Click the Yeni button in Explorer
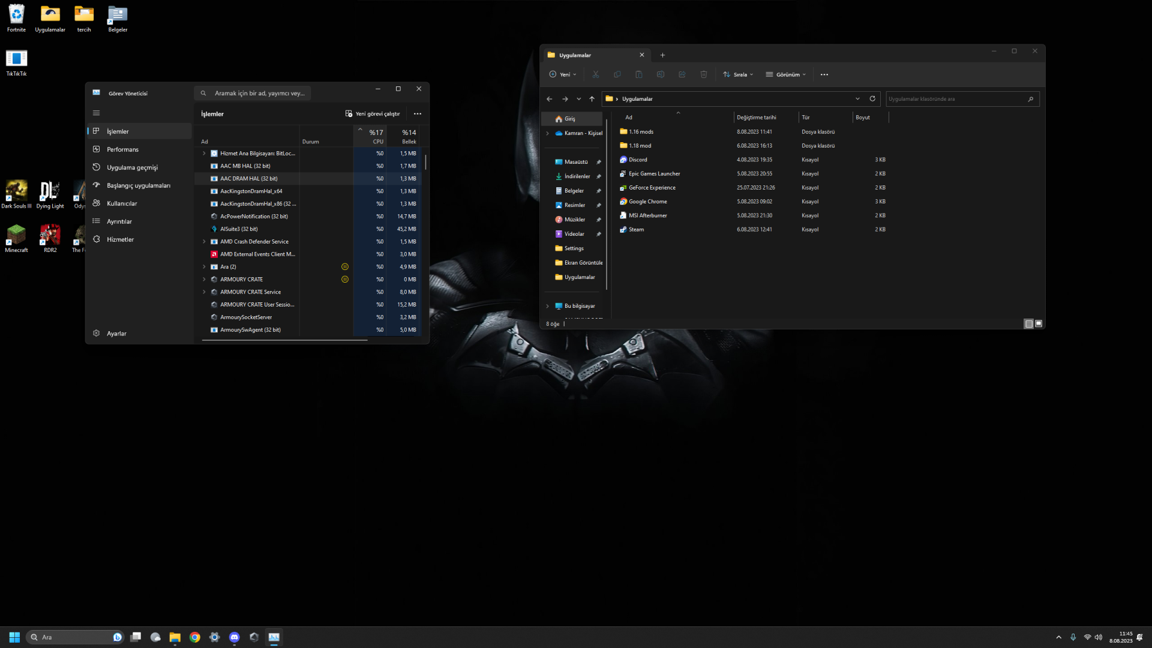 click(562, 75)
